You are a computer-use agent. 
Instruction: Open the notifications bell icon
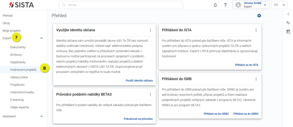(x=215, y=5)
